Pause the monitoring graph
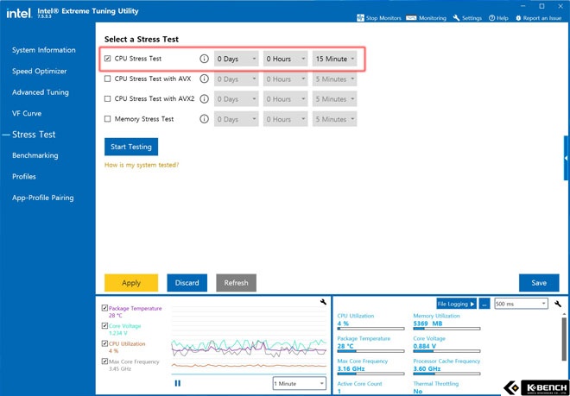The image size is (570, 396). (x=178, y=383)
